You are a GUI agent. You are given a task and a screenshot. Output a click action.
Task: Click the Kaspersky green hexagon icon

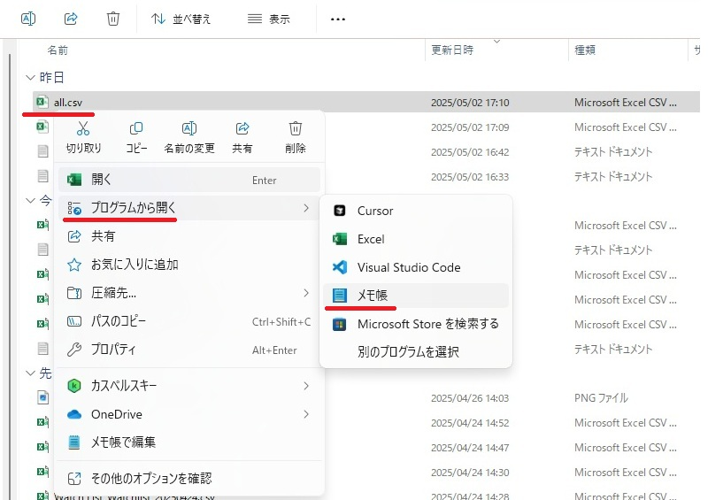click(74, 386)
